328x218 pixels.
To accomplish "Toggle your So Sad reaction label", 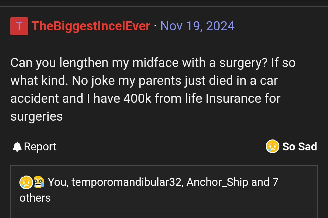I will click(299, 147).
